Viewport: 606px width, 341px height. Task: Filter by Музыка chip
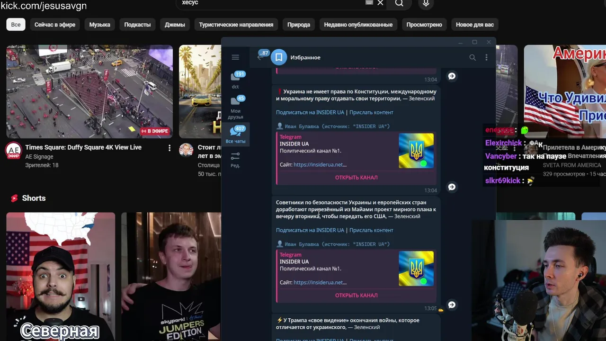coord(99,25)
